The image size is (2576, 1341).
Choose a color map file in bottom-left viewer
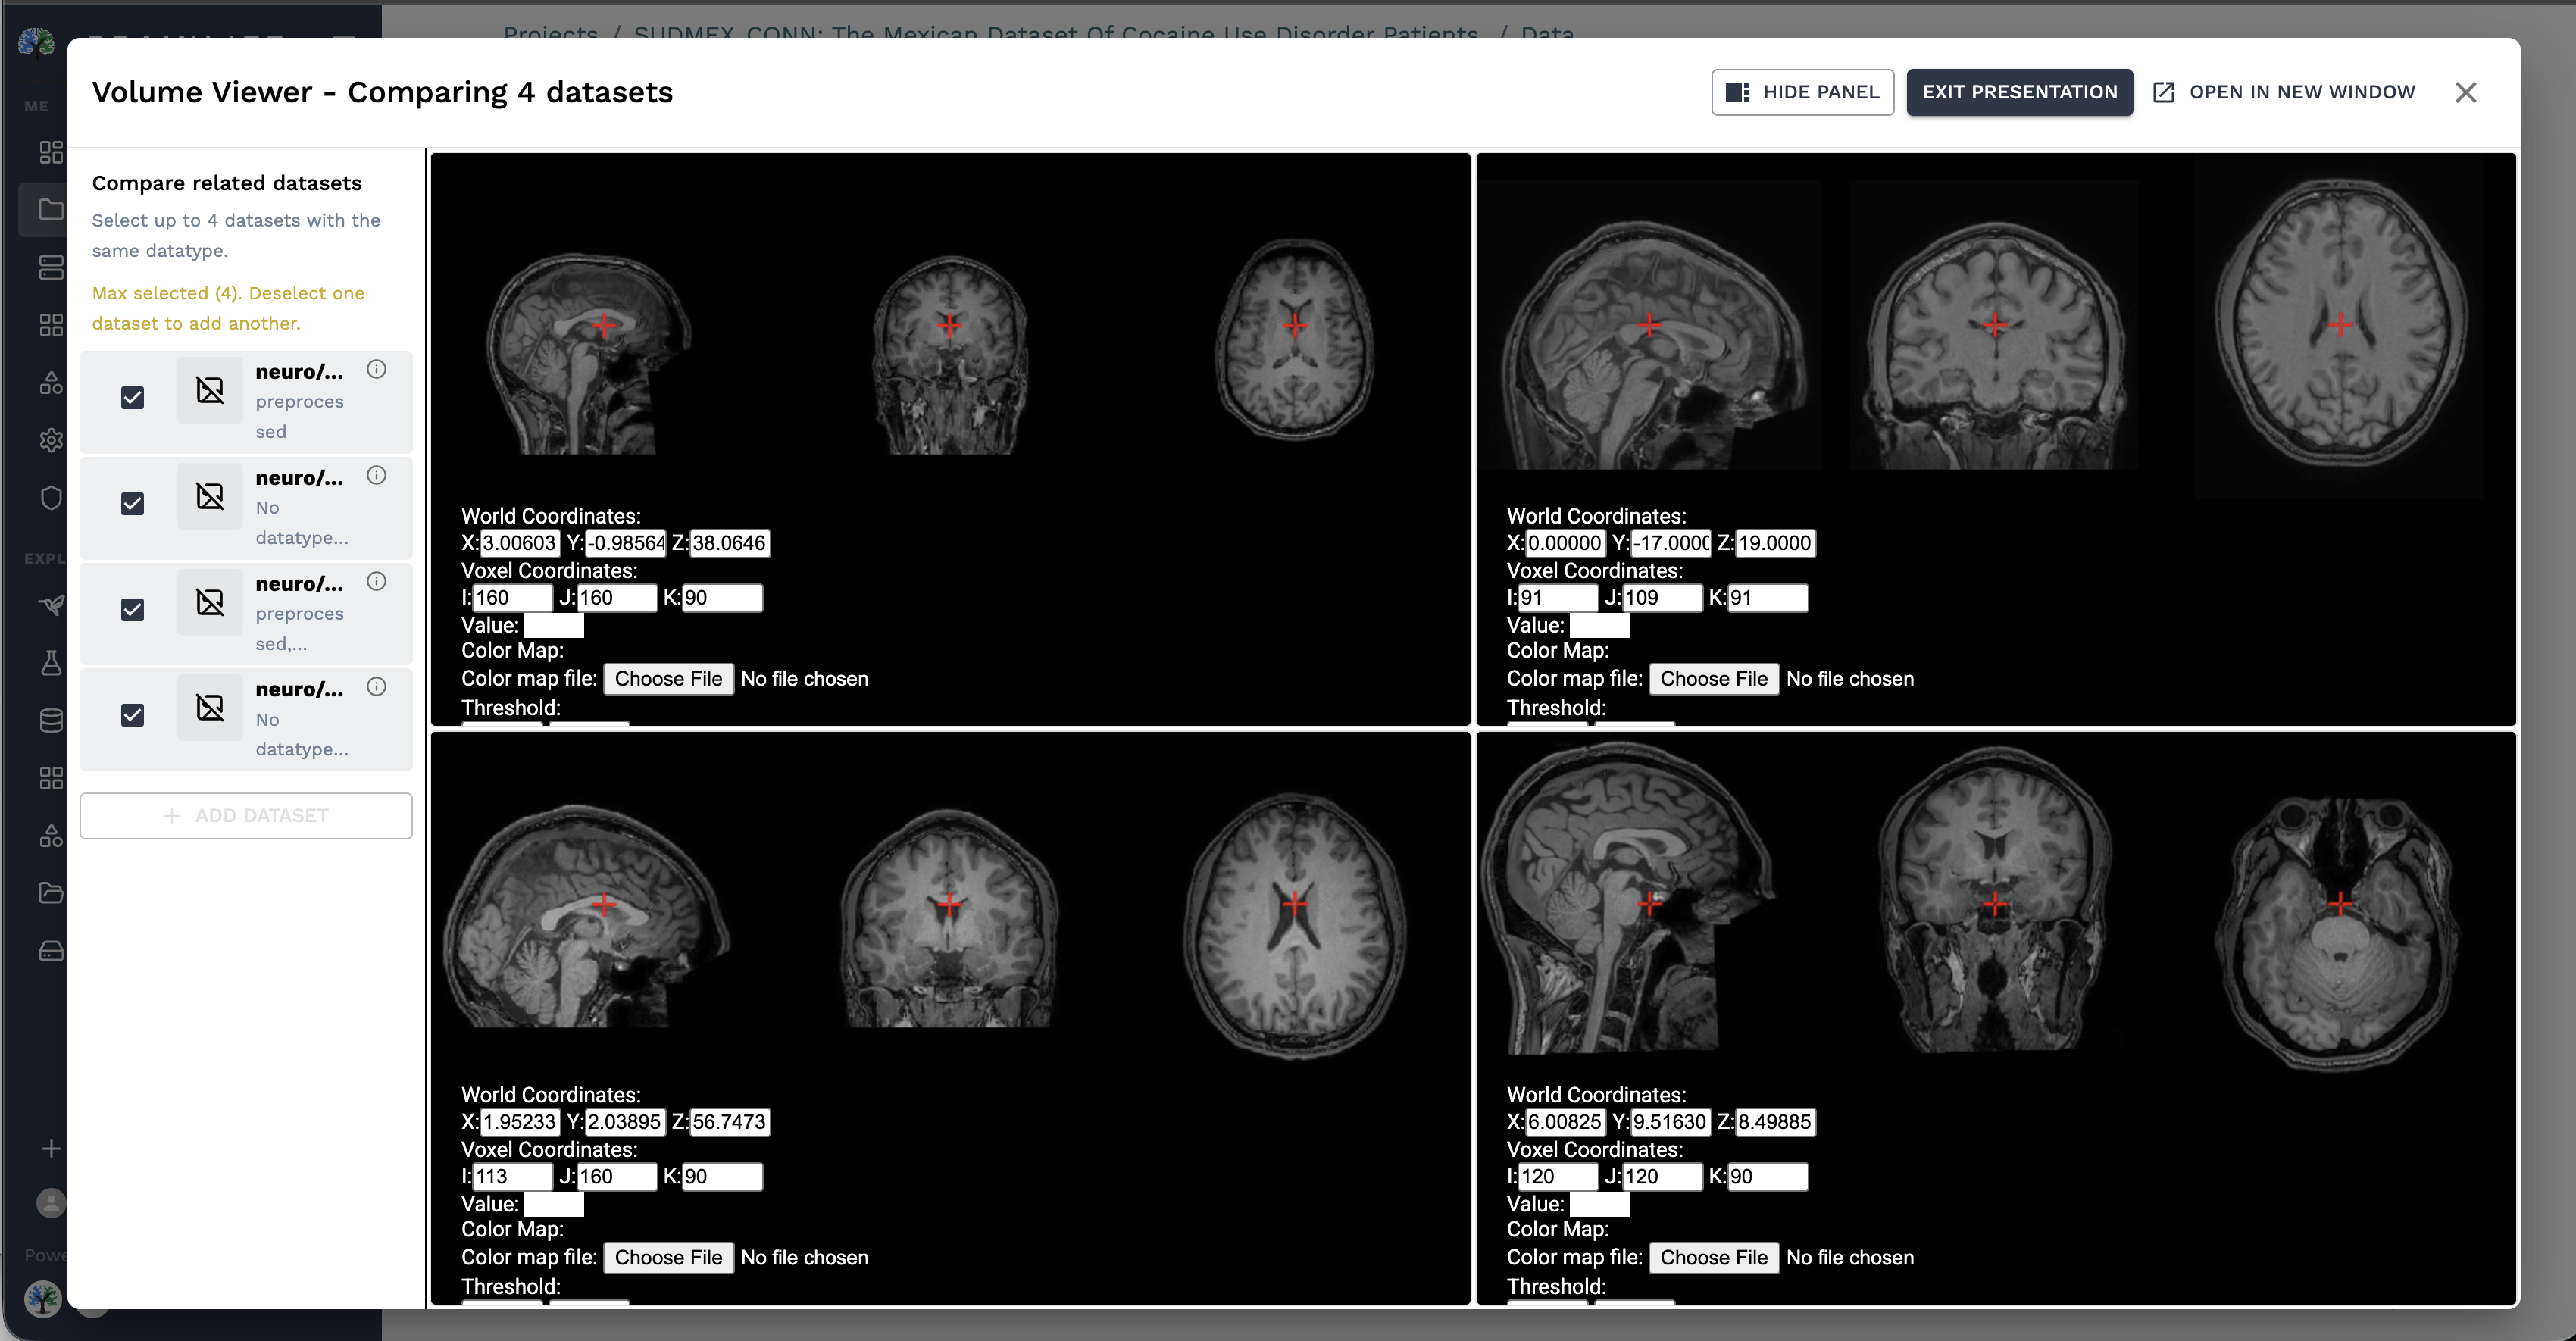pyautogui.click(x=668, y=1258)
